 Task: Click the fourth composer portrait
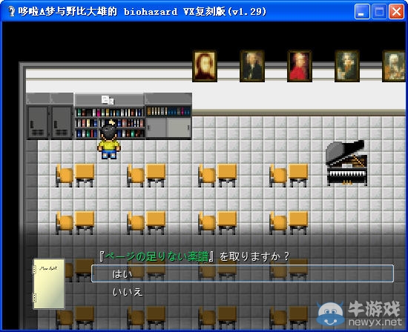click(x=347, y=66)
